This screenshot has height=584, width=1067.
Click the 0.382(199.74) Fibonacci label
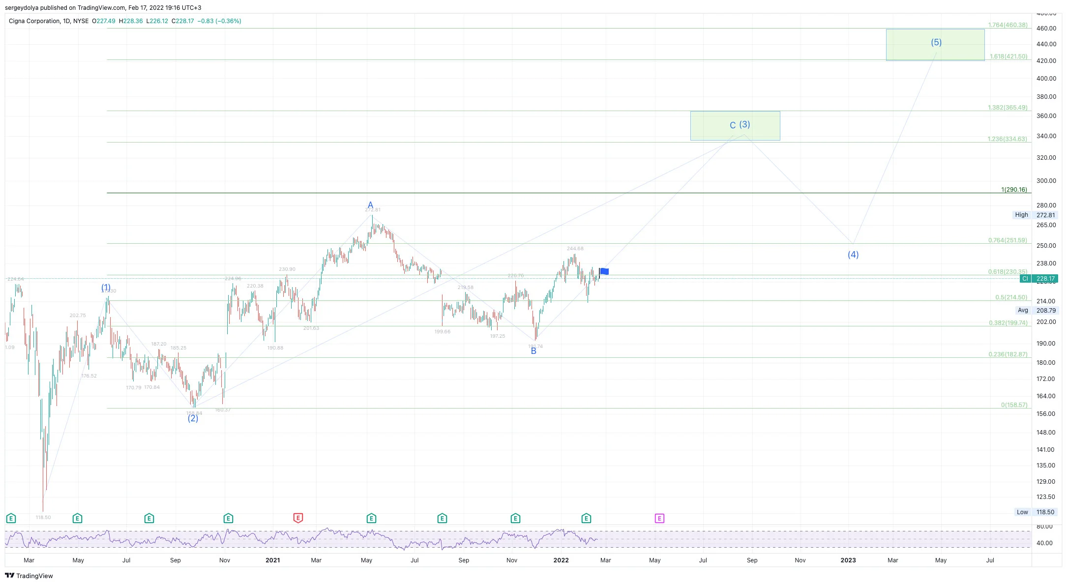point(1008,323)
